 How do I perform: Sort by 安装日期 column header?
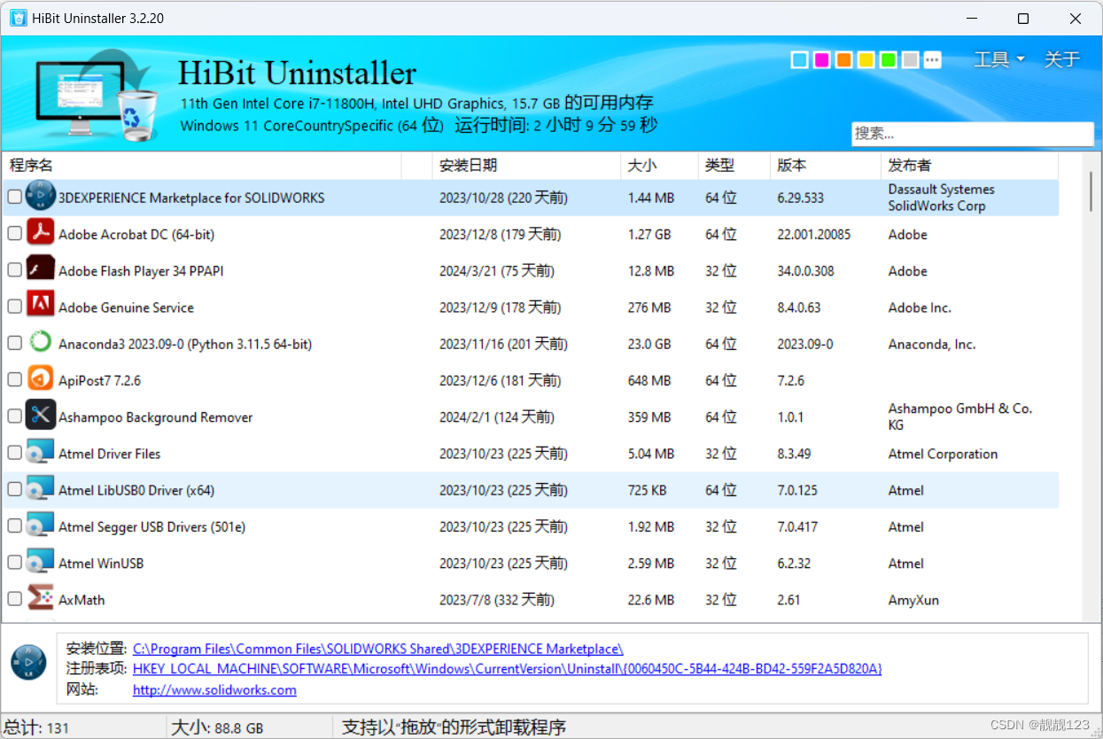[x=526, y=165]
